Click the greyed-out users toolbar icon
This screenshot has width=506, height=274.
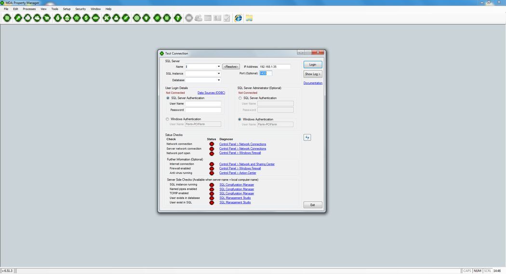(x=198, y=18)
